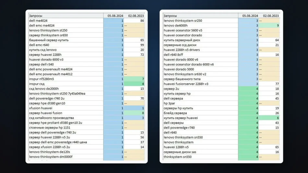This screenshot has height=173, width=308.
Task: Select 'купить серверный диск' query cell
Action: 201,40
